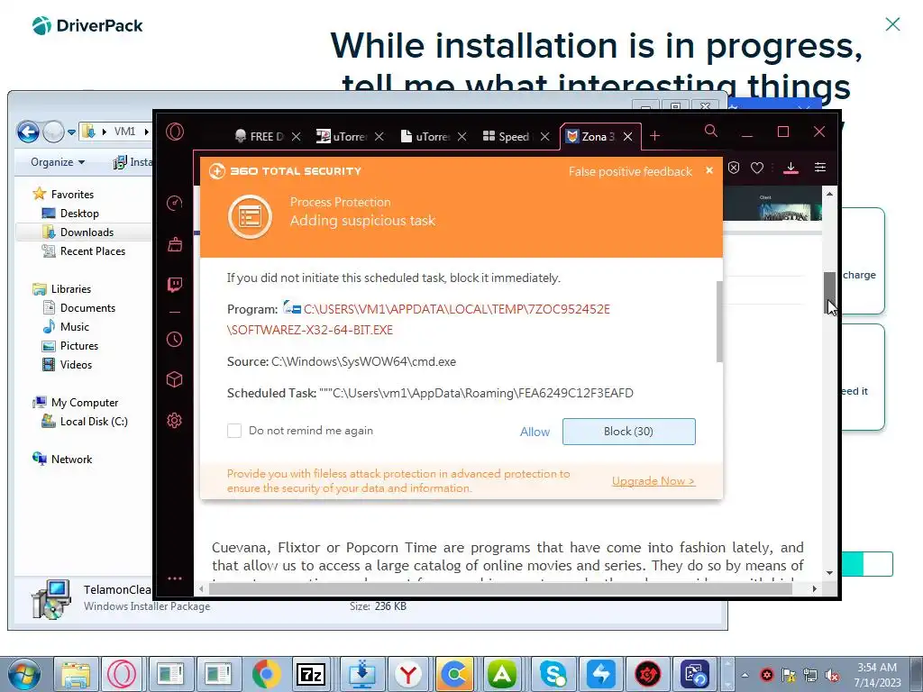The width and height of the screenshot is (923, 692).
Task: Go back in Explorer window
Action: point(28,132)
